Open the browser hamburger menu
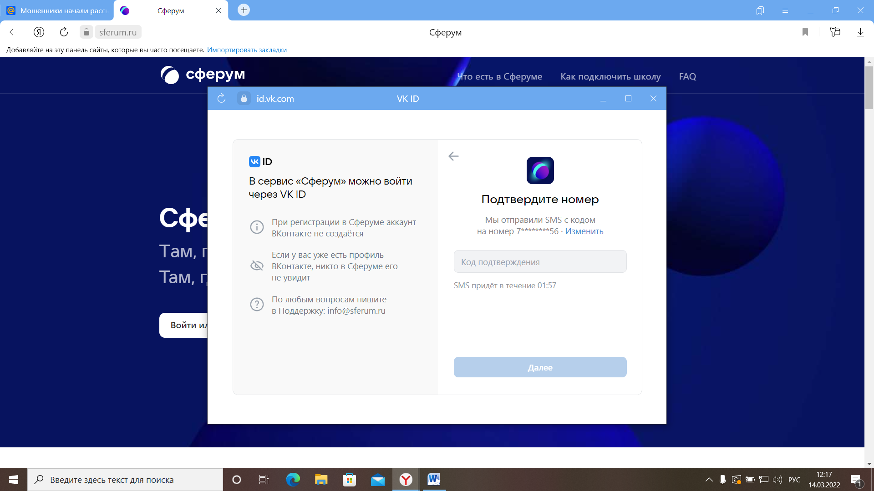The width and height of the screenshot is (874, 491). coord(785,10)
